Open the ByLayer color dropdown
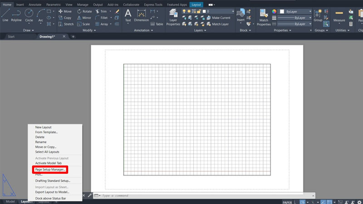The width and height of the screenshot is (363, 204). point(295,11)
